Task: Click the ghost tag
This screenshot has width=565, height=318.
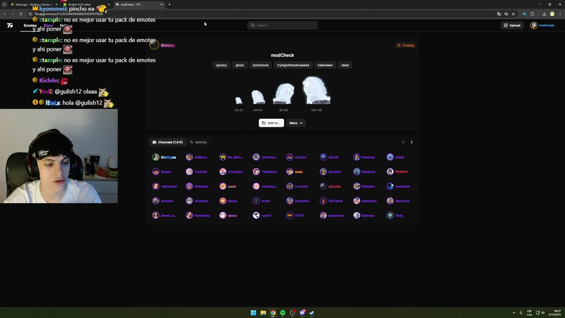Action: tap(240, 65)
